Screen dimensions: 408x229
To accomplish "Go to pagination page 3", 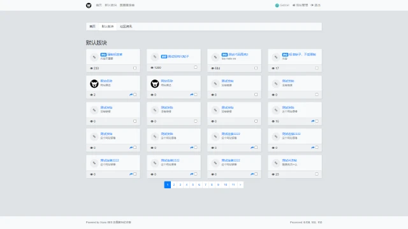I will pos(180,184).
